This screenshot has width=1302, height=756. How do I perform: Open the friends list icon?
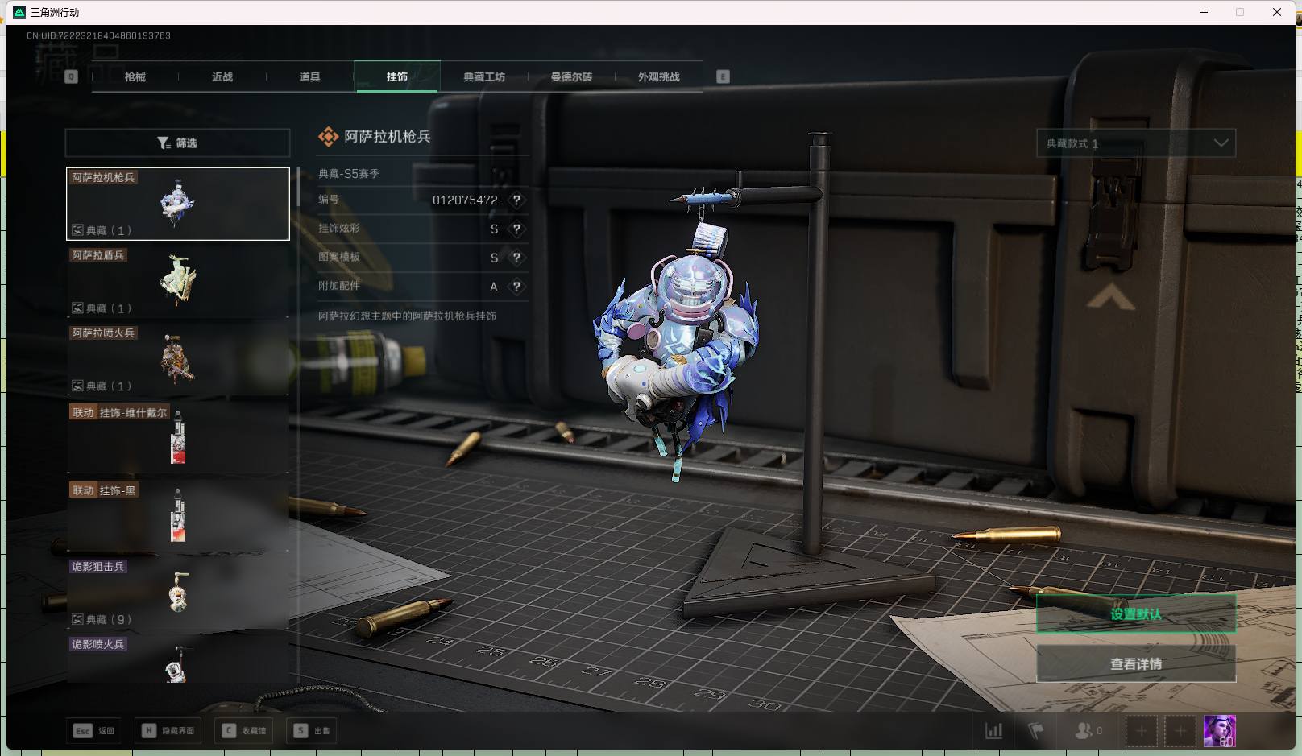pyautogui.click(x=1085, y=731)
